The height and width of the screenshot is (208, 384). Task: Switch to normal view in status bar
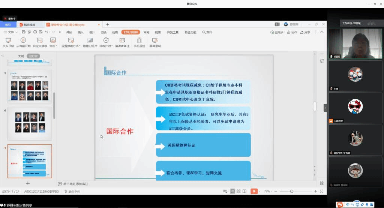[x=232, y=191]
